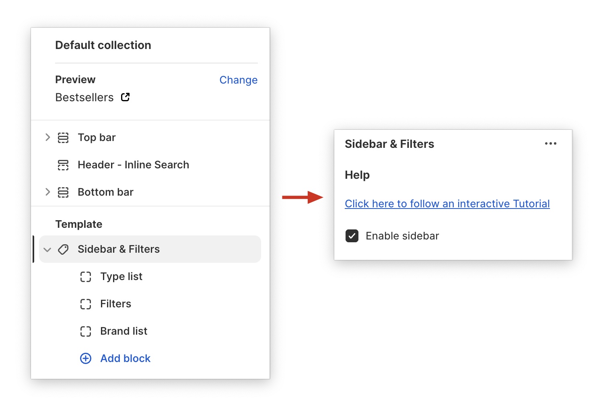Select the Brand list block
Image resolution: width=601 pixels, height=409 pixels.
click(123, 331)
